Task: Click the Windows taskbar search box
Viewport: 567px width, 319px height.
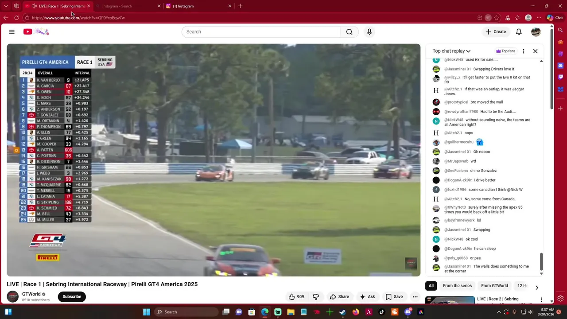Action: coord(186,312)
